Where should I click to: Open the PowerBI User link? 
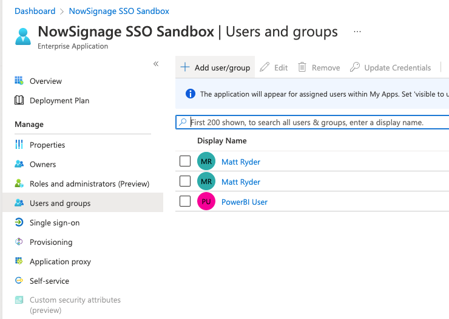(x=244, y=202)
